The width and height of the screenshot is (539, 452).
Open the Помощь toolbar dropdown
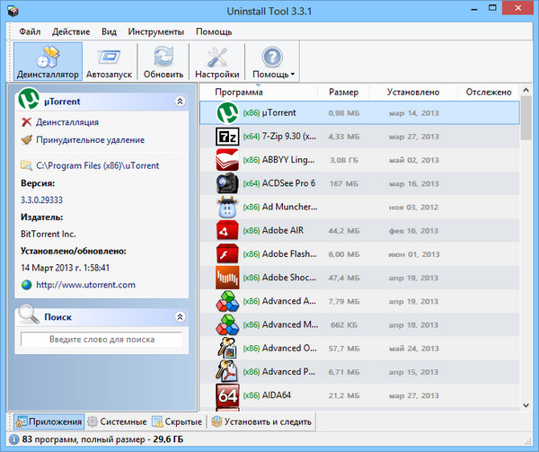click(273, 62)
